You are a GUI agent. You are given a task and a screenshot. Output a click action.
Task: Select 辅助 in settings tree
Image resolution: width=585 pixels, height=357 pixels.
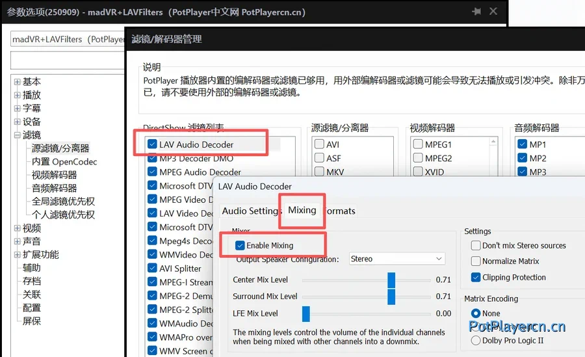pos(31,268)
